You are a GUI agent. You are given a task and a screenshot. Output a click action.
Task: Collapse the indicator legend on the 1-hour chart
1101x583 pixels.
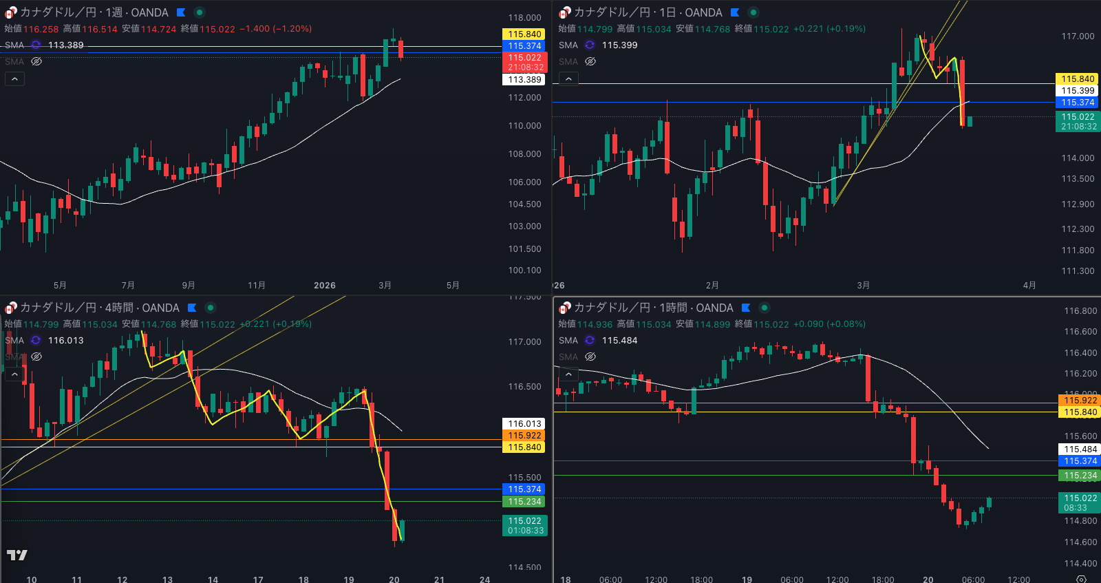pos(568,374)
